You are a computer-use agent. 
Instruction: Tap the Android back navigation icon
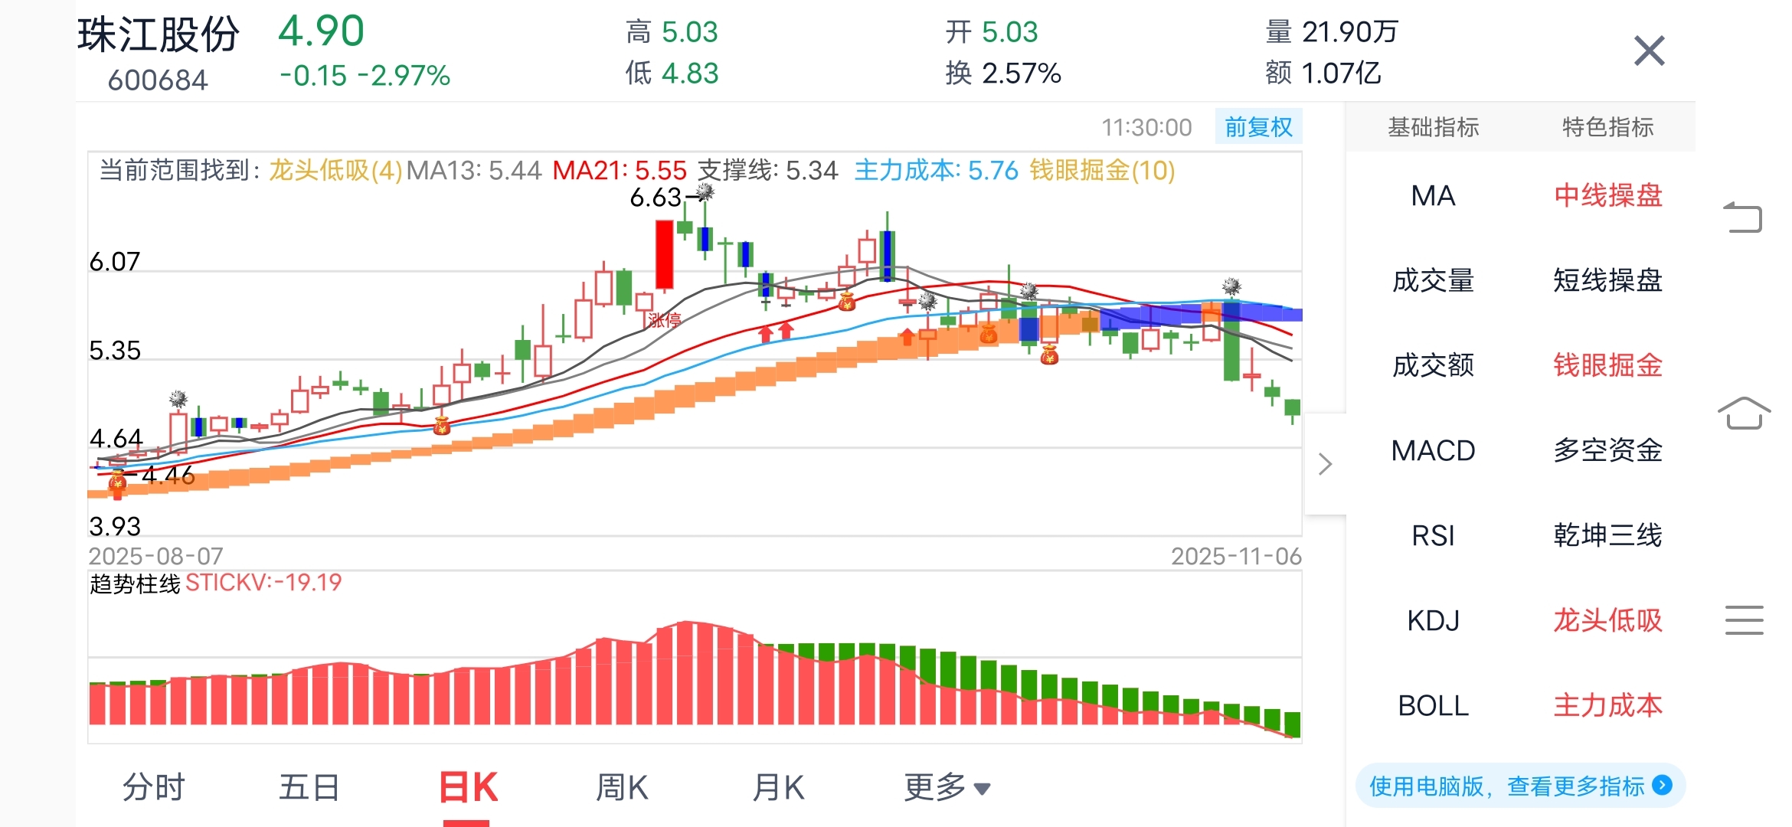click(1743, 218)
